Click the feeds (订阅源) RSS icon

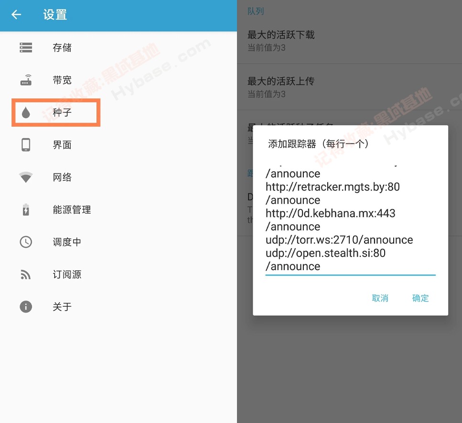pyautogui.click(x=26, y=275)
